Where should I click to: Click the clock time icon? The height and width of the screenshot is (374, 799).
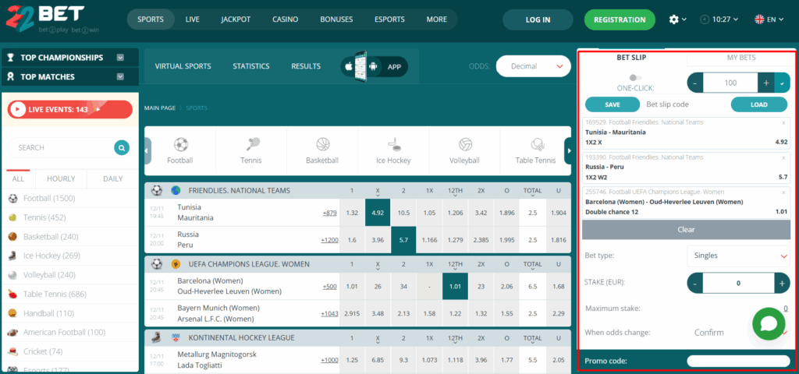(x=705, y=19)
